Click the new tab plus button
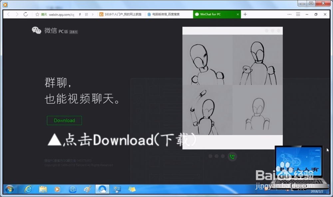The height and width of the screenshot is (197, 333). [x=245, y=14]
